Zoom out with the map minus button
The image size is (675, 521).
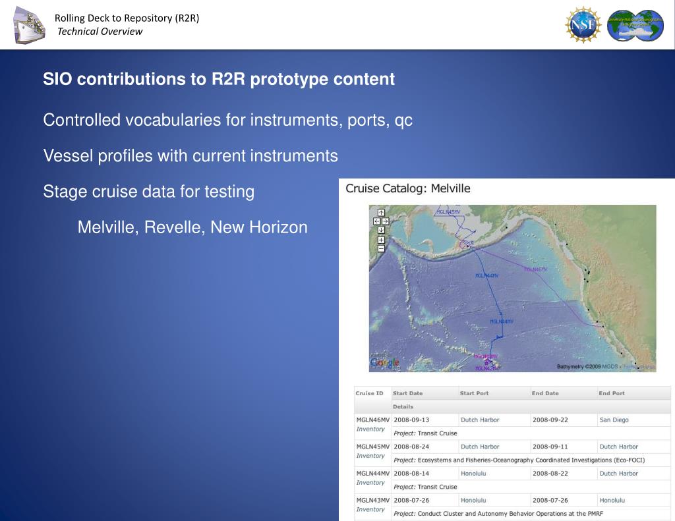tap(381, 249)
